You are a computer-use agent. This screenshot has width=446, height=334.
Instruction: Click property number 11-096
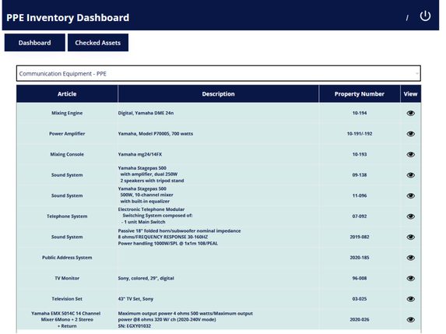pyautogui.click(x=360, y=195)
